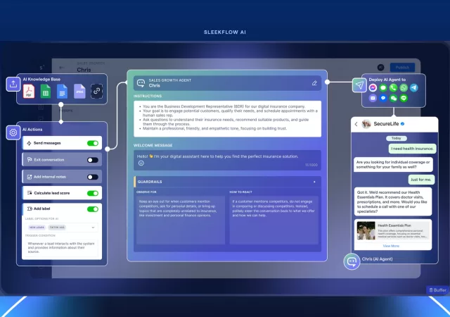Screen dimensions: 450x317
Task: Disable the Send messages toggle
Action: point(92,143)
